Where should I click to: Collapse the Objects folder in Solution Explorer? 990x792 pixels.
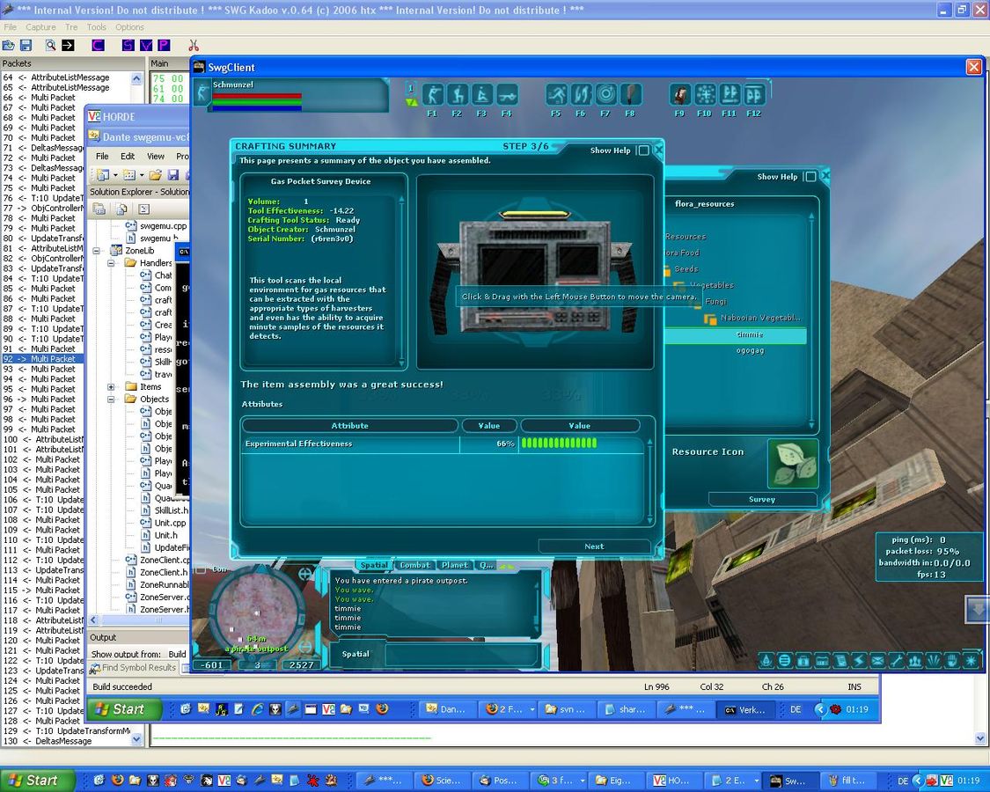(111, 400)
